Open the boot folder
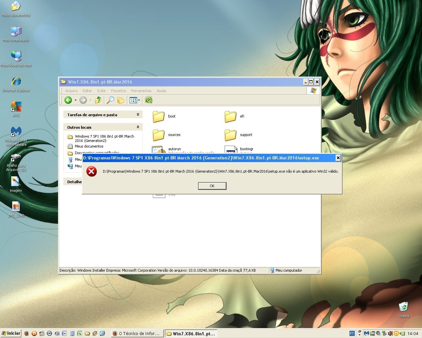The image size is (422, 338). point(164,116)
